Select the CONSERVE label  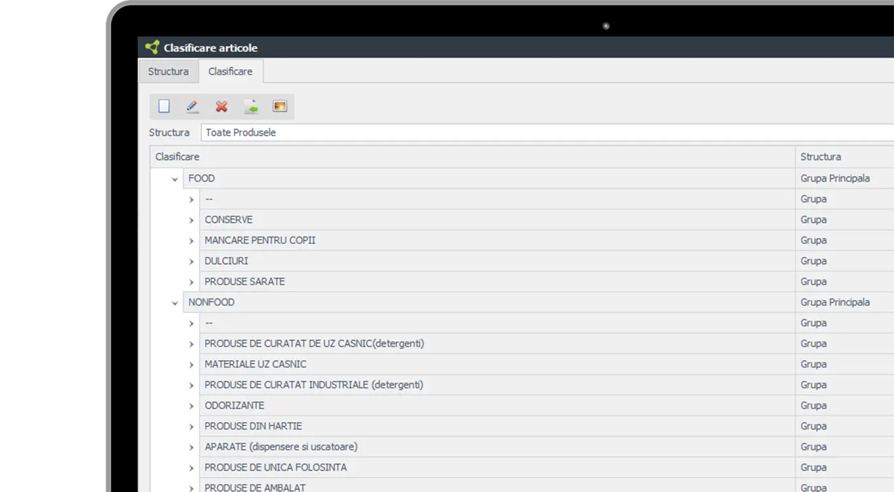click(228, 220)
